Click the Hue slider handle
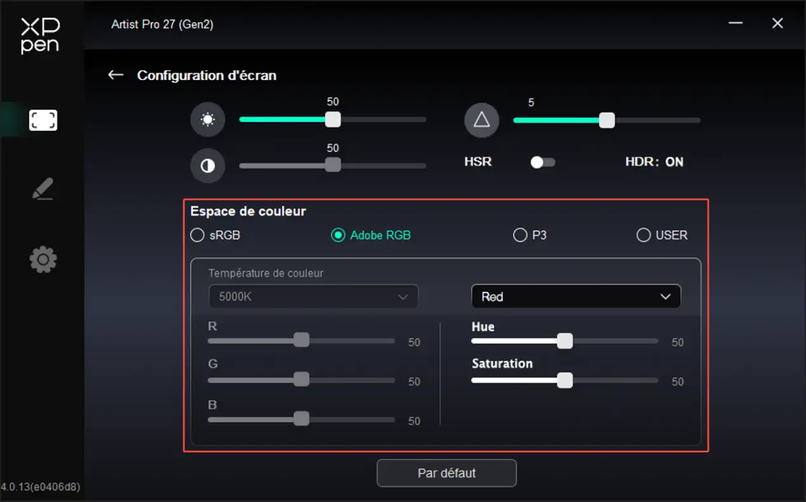This screenshot has width=806, height=502. coord(564,341)
